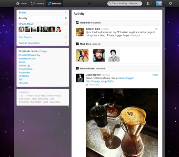Screen dimensions: 179x157
Task: Click Coleen Baik's profile photo
Action: 80,32
